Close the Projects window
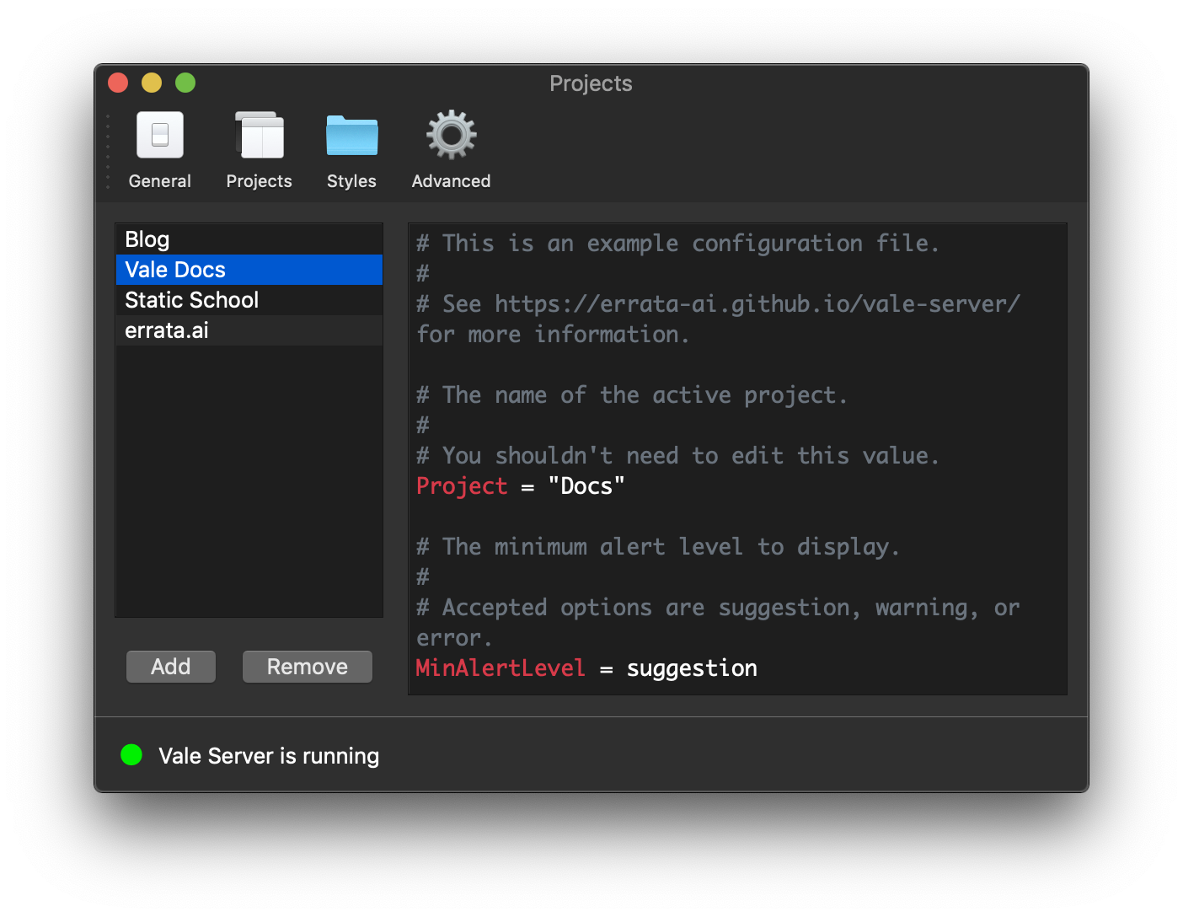 [x=118, y=83]
